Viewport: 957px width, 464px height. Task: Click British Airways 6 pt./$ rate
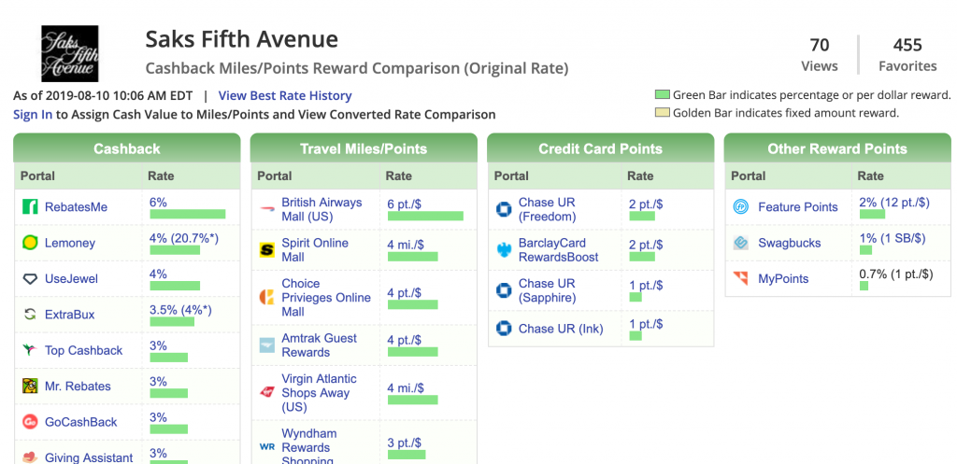coord(405,204)
